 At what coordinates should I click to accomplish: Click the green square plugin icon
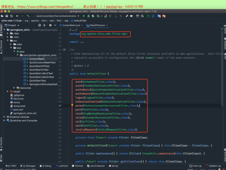coord(148,16)
